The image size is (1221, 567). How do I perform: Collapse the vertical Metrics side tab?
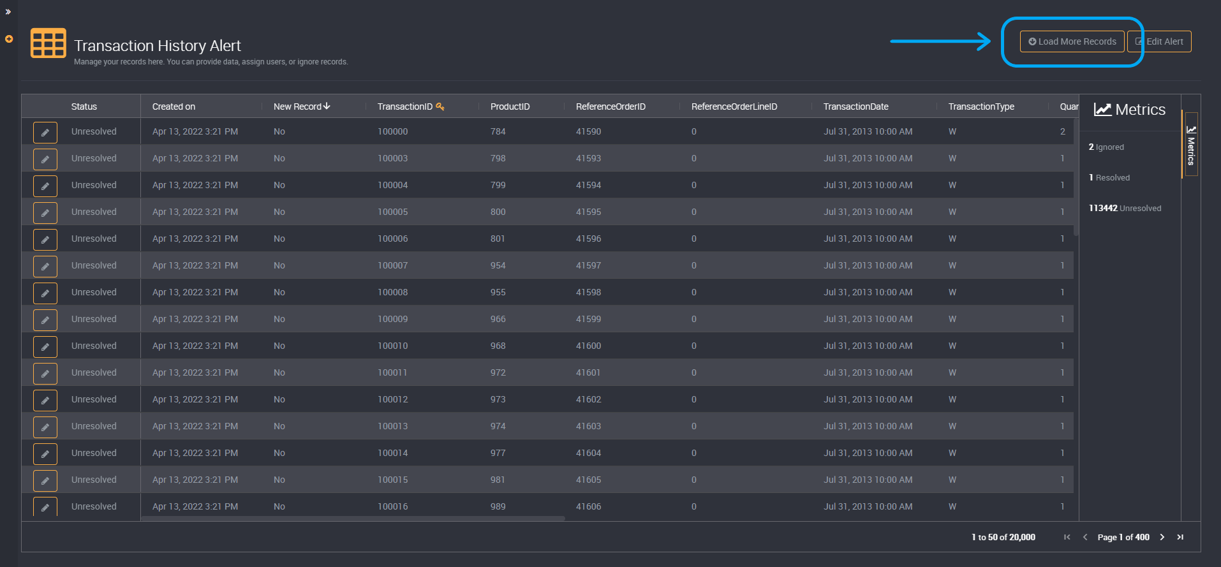point(1191,144)
